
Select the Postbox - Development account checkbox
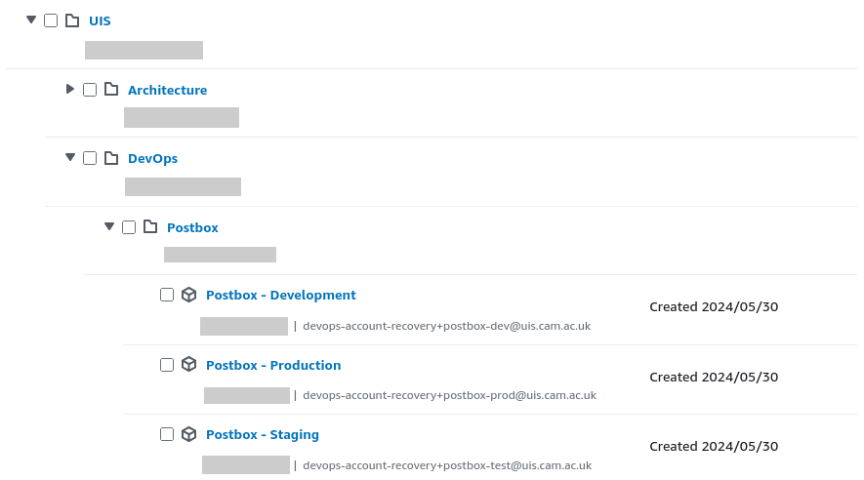pyautogui.click(x=167, y=295)
